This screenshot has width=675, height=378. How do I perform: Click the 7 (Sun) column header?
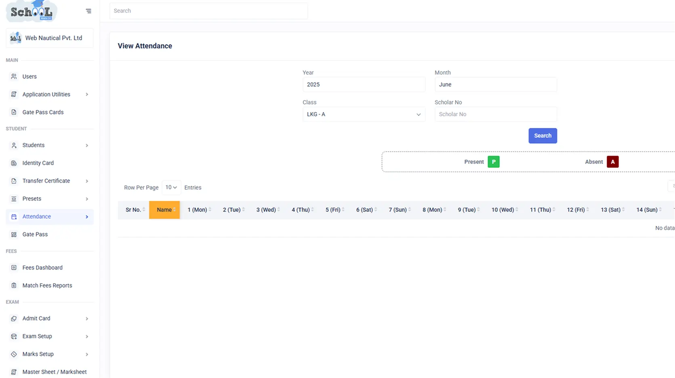tap(400, 210)
